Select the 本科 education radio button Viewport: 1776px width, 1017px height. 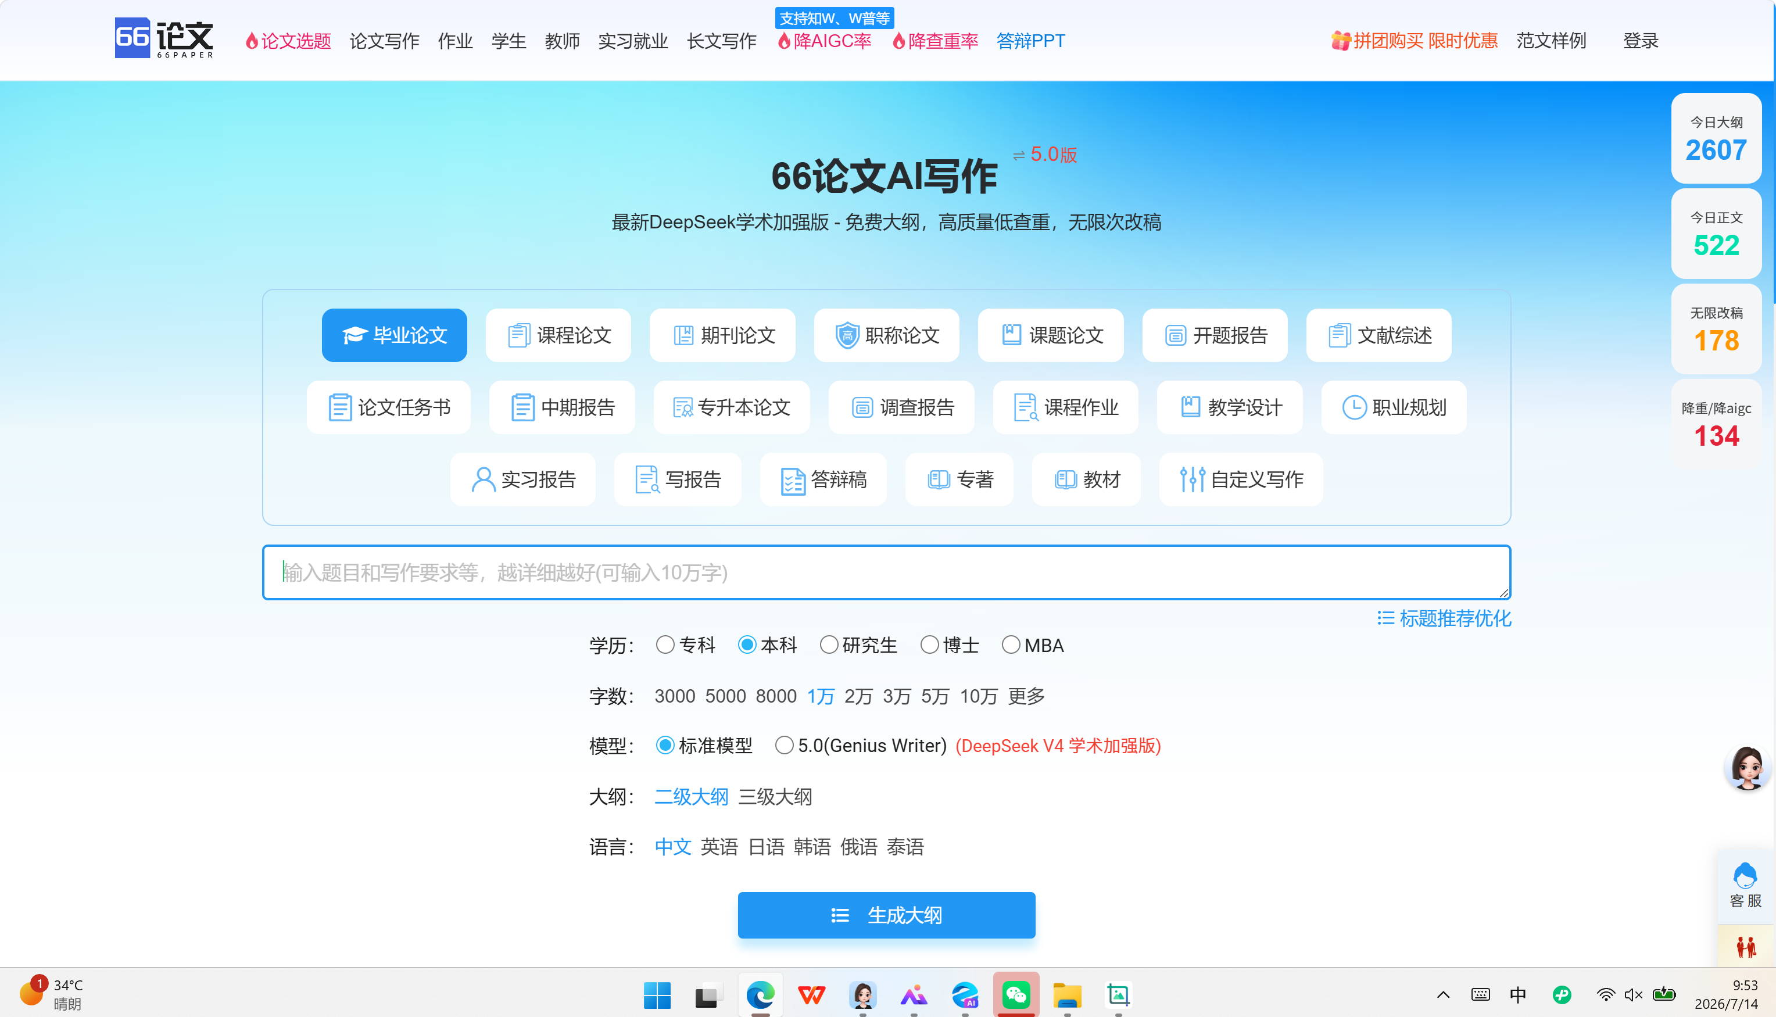tap(747, 644)
